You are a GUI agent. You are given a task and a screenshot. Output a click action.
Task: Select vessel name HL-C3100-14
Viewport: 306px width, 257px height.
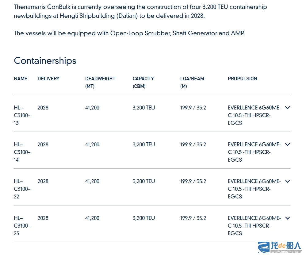point(22,152)
